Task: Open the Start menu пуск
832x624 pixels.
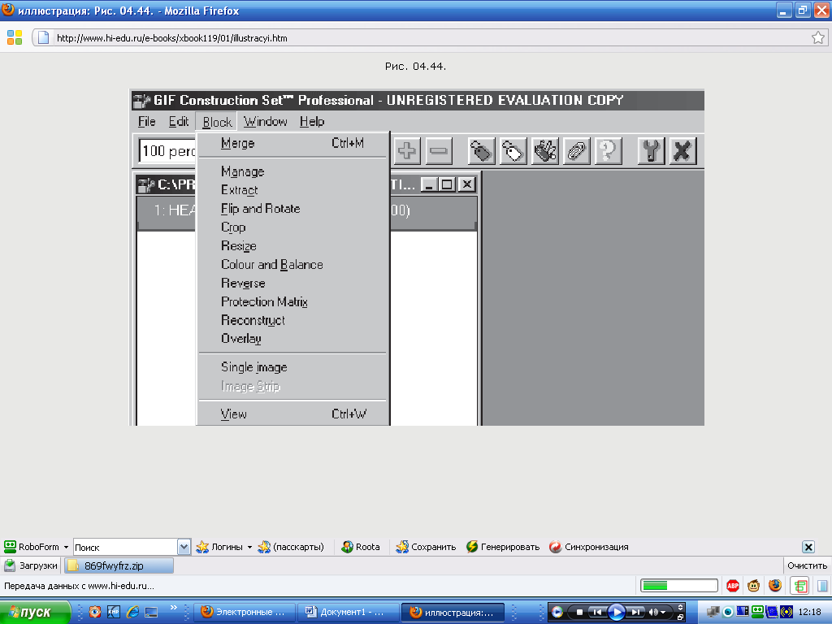Action: point(35,612)
